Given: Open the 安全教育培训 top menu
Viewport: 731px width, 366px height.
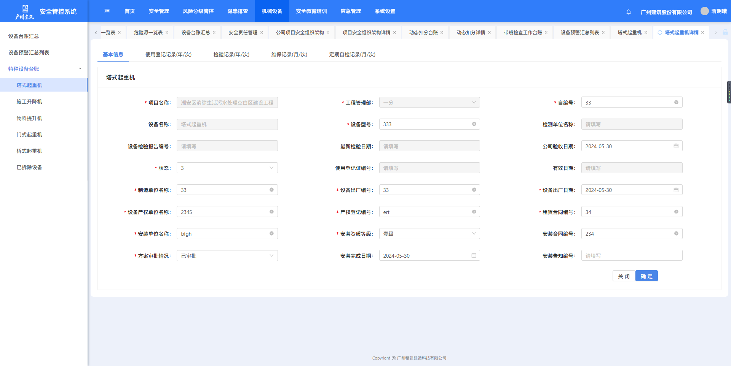Looking at the screenshot, I should [x=311, y=11].
